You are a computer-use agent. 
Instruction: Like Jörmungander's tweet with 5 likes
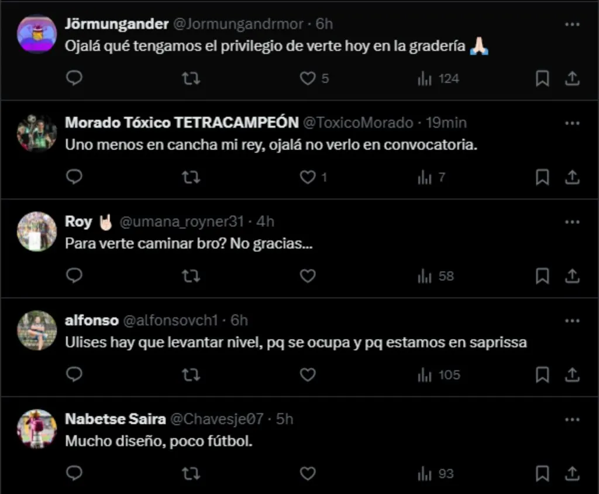[x=307, y=78]
